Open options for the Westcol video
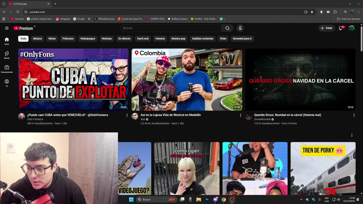 click(x=240, y=115)
